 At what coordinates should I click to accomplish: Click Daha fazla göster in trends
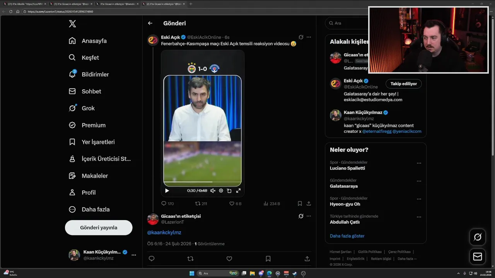347,236
